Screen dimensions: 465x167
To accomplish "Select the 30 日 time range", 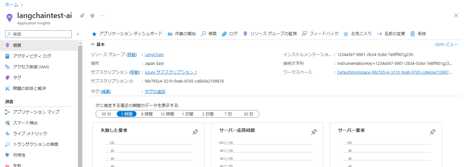I will pyautogui.click(x=248, y=114).
